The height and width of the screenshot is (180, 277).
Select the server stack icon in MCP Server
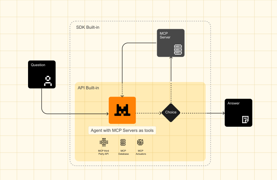(178, 50)
